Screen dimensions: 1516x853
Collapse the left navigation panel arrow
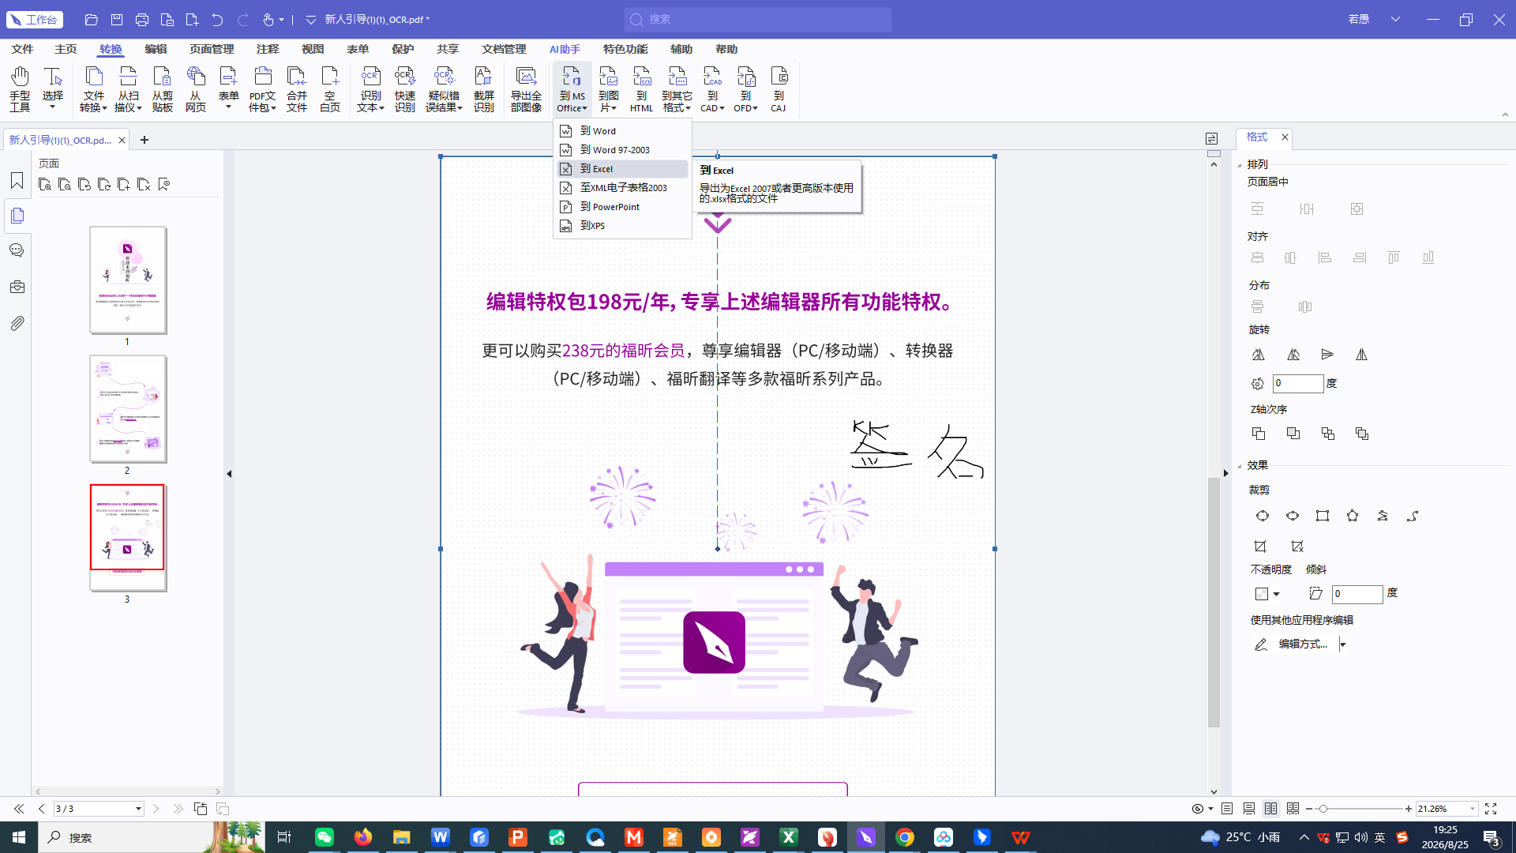coord(229,474)
